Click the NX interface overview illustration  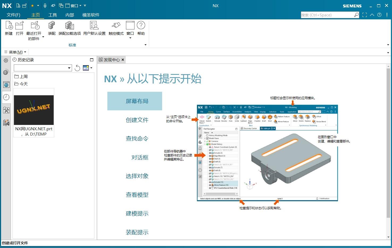tap(267, 153)
